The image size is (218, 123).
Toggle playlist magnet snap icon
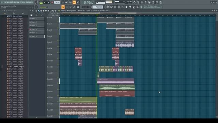click(33, 11)
